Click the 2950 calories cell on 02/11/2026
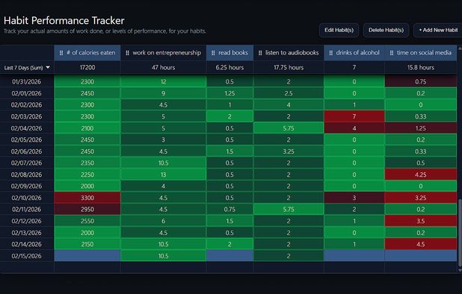 [x=87, y=210]
